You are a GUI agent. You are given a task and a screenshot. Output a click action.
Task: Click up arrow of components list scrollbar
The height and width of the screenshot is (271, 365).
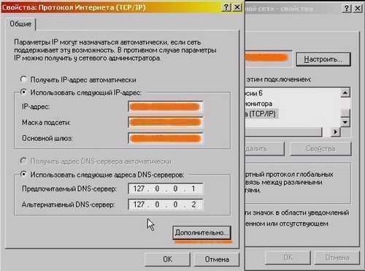(345, 93)
